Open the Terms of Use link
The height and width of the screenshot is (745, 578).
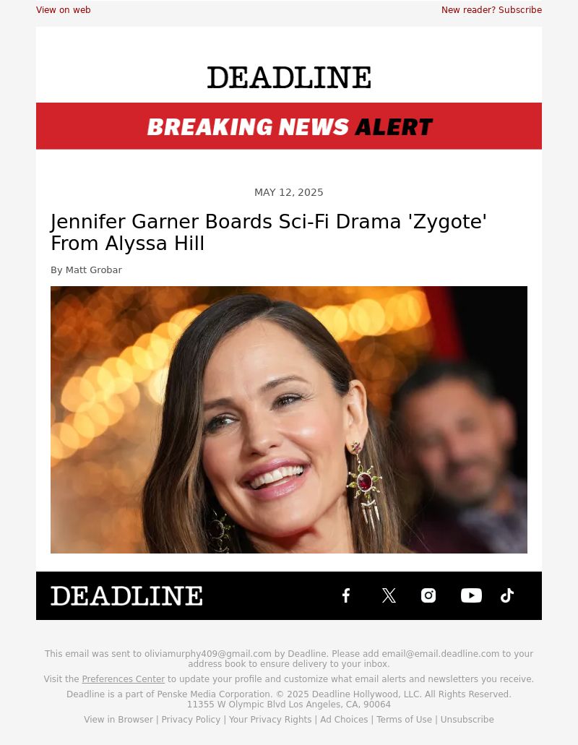pos(404,719)
